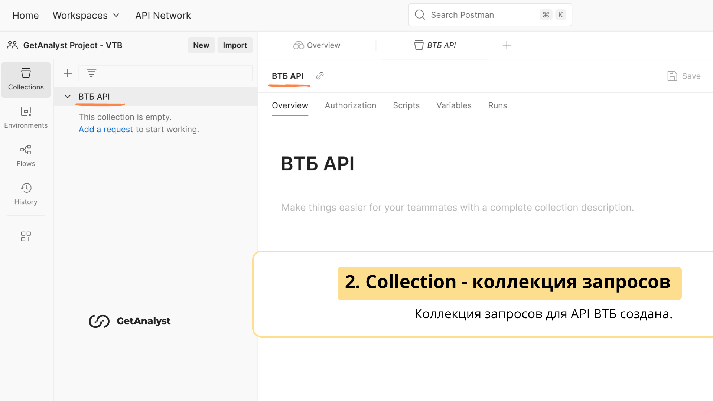Click the filter icon in collections search
This screenshot has height=401, width=713.
91,73
